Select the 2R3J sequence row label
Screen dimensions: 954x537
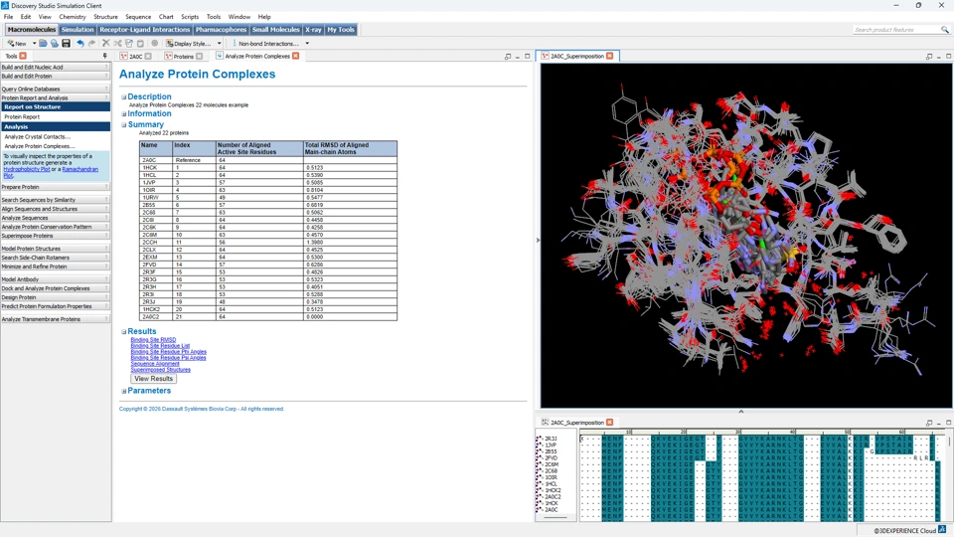point(551,439)
